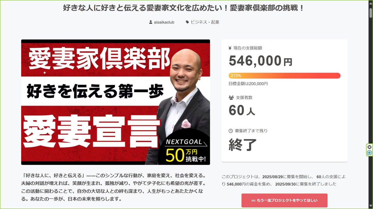Open the aisaikaclub profile link

pyautogui.click(x=164, y=22)
